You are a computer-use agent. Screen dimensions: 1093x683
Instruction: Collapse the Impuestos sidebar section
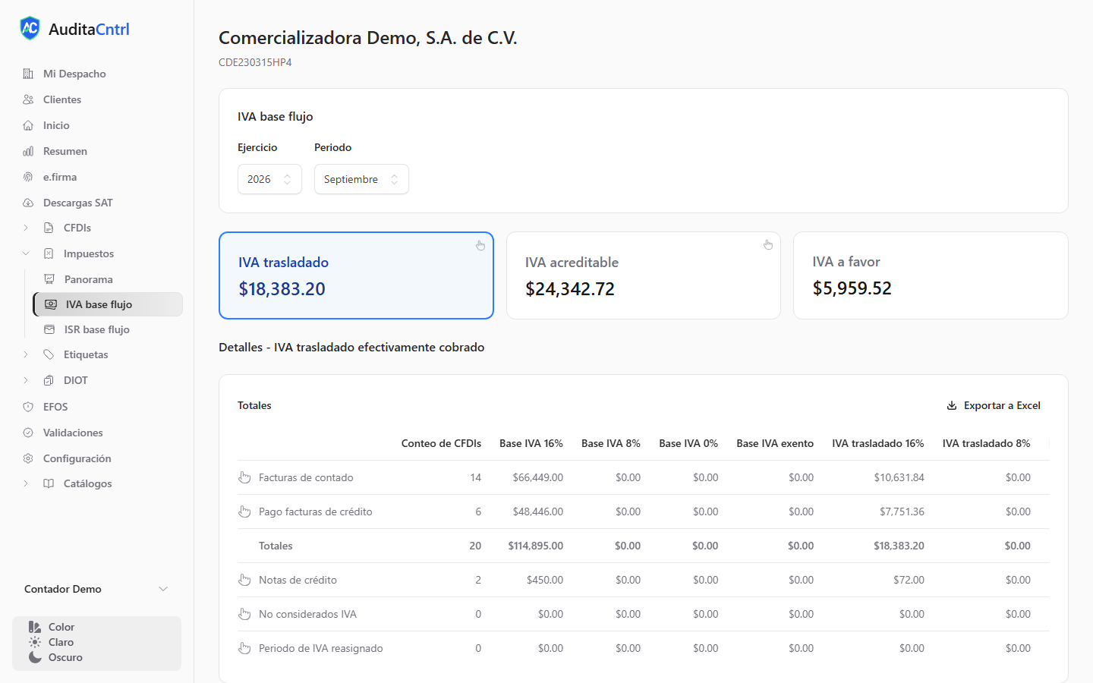click(26, 253)
